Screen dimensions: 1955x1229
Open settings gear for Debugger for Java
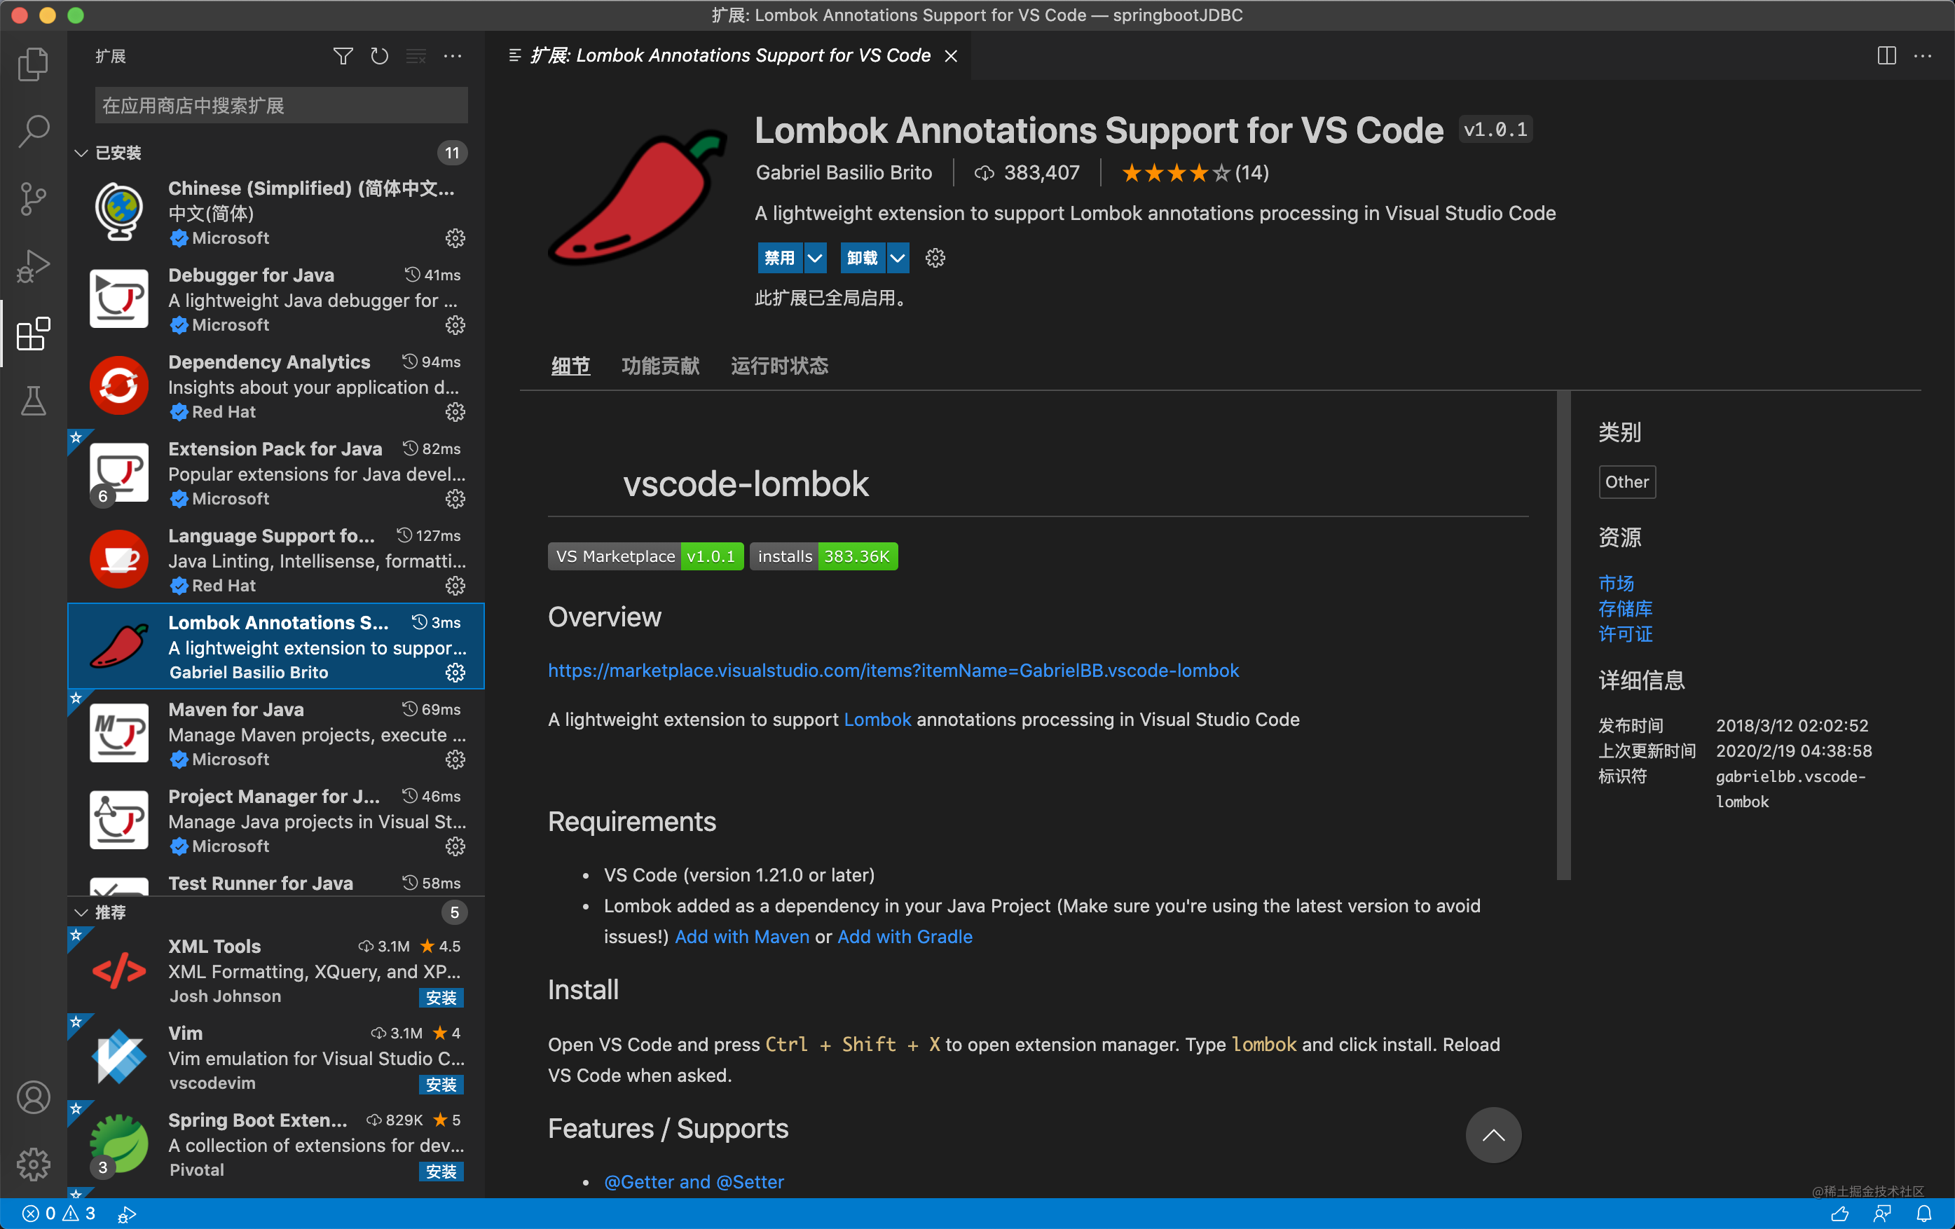[x=455, y=324]
